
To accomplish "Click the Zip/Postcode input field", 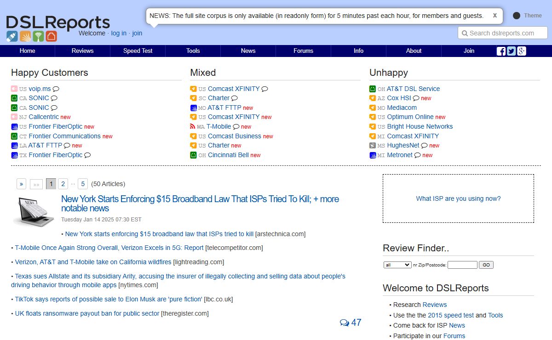I will pyautogui.click(x=462, y=265).
